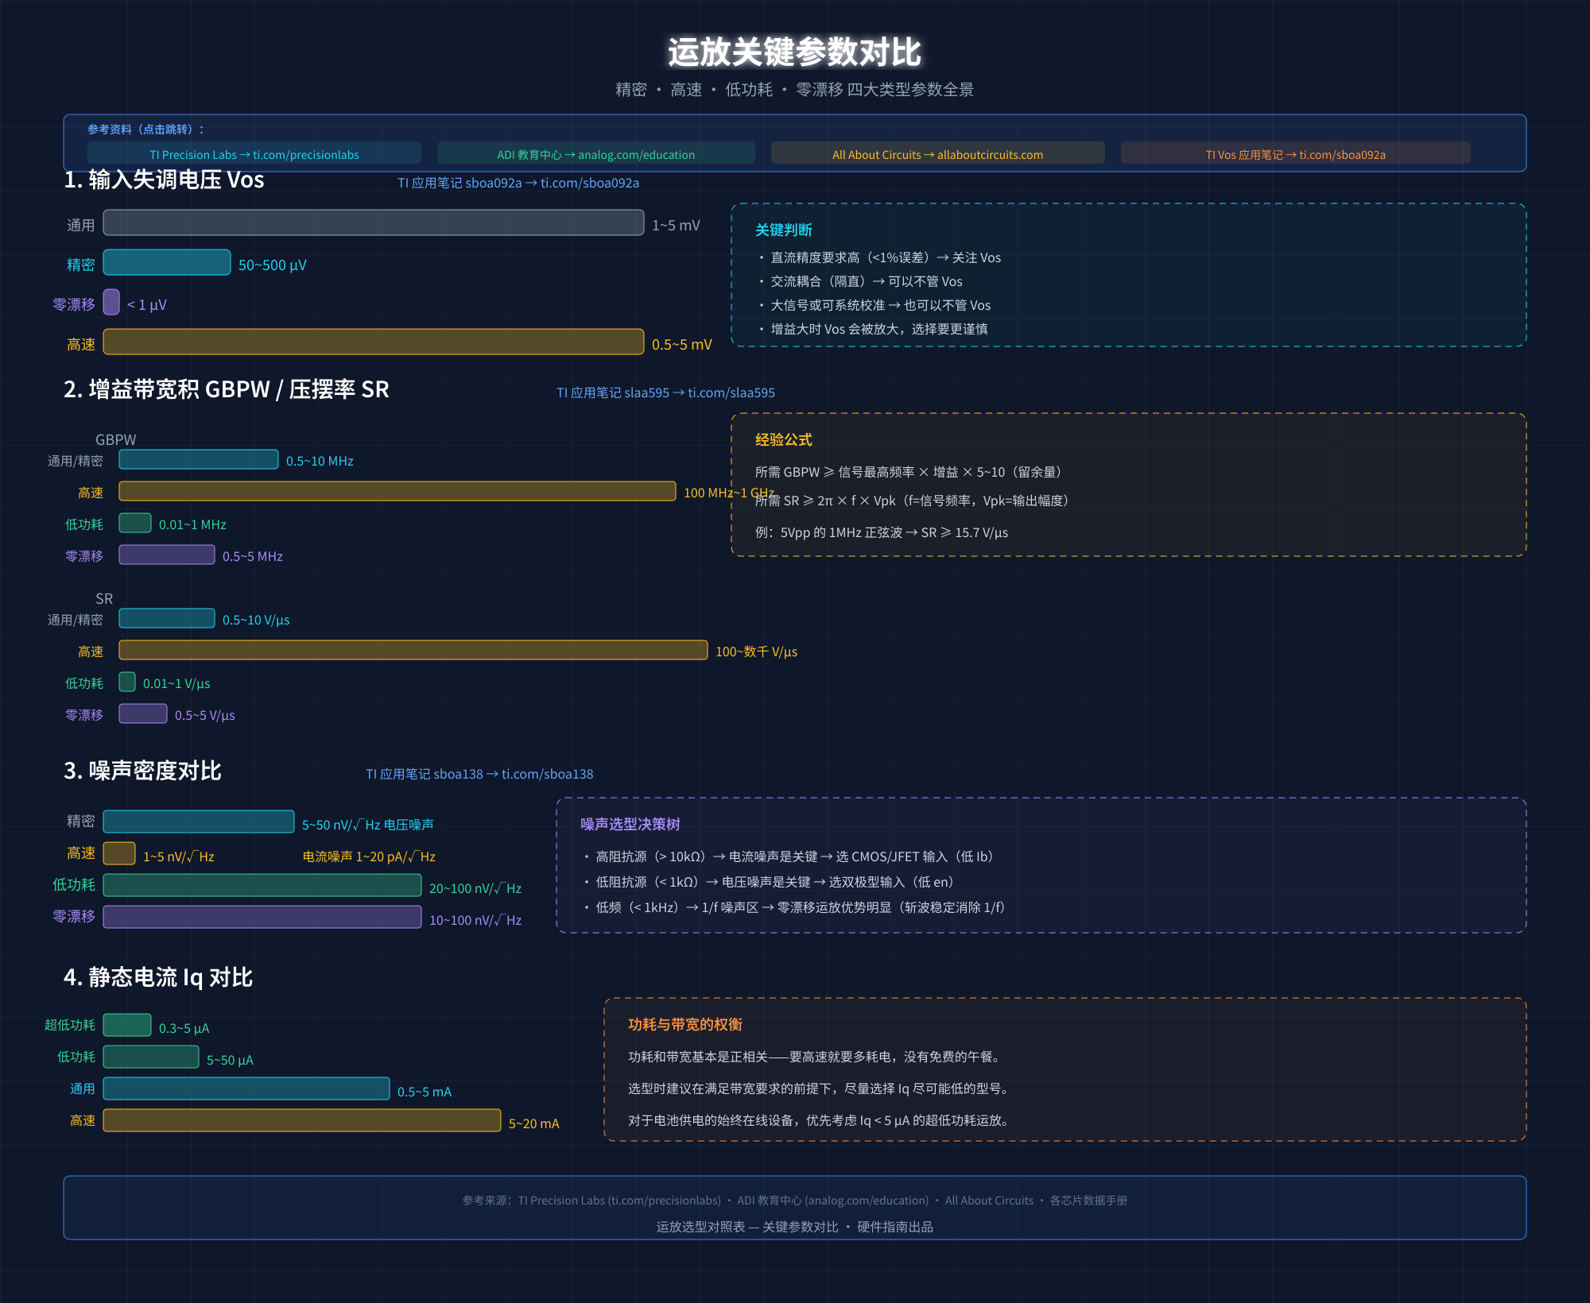The width and height of the screenshot is (1590, 1303).
Task: Click the line 高阻抗源（> 10kΩ）→ 电流噪声是关键
Action: (x=789, y=856)
